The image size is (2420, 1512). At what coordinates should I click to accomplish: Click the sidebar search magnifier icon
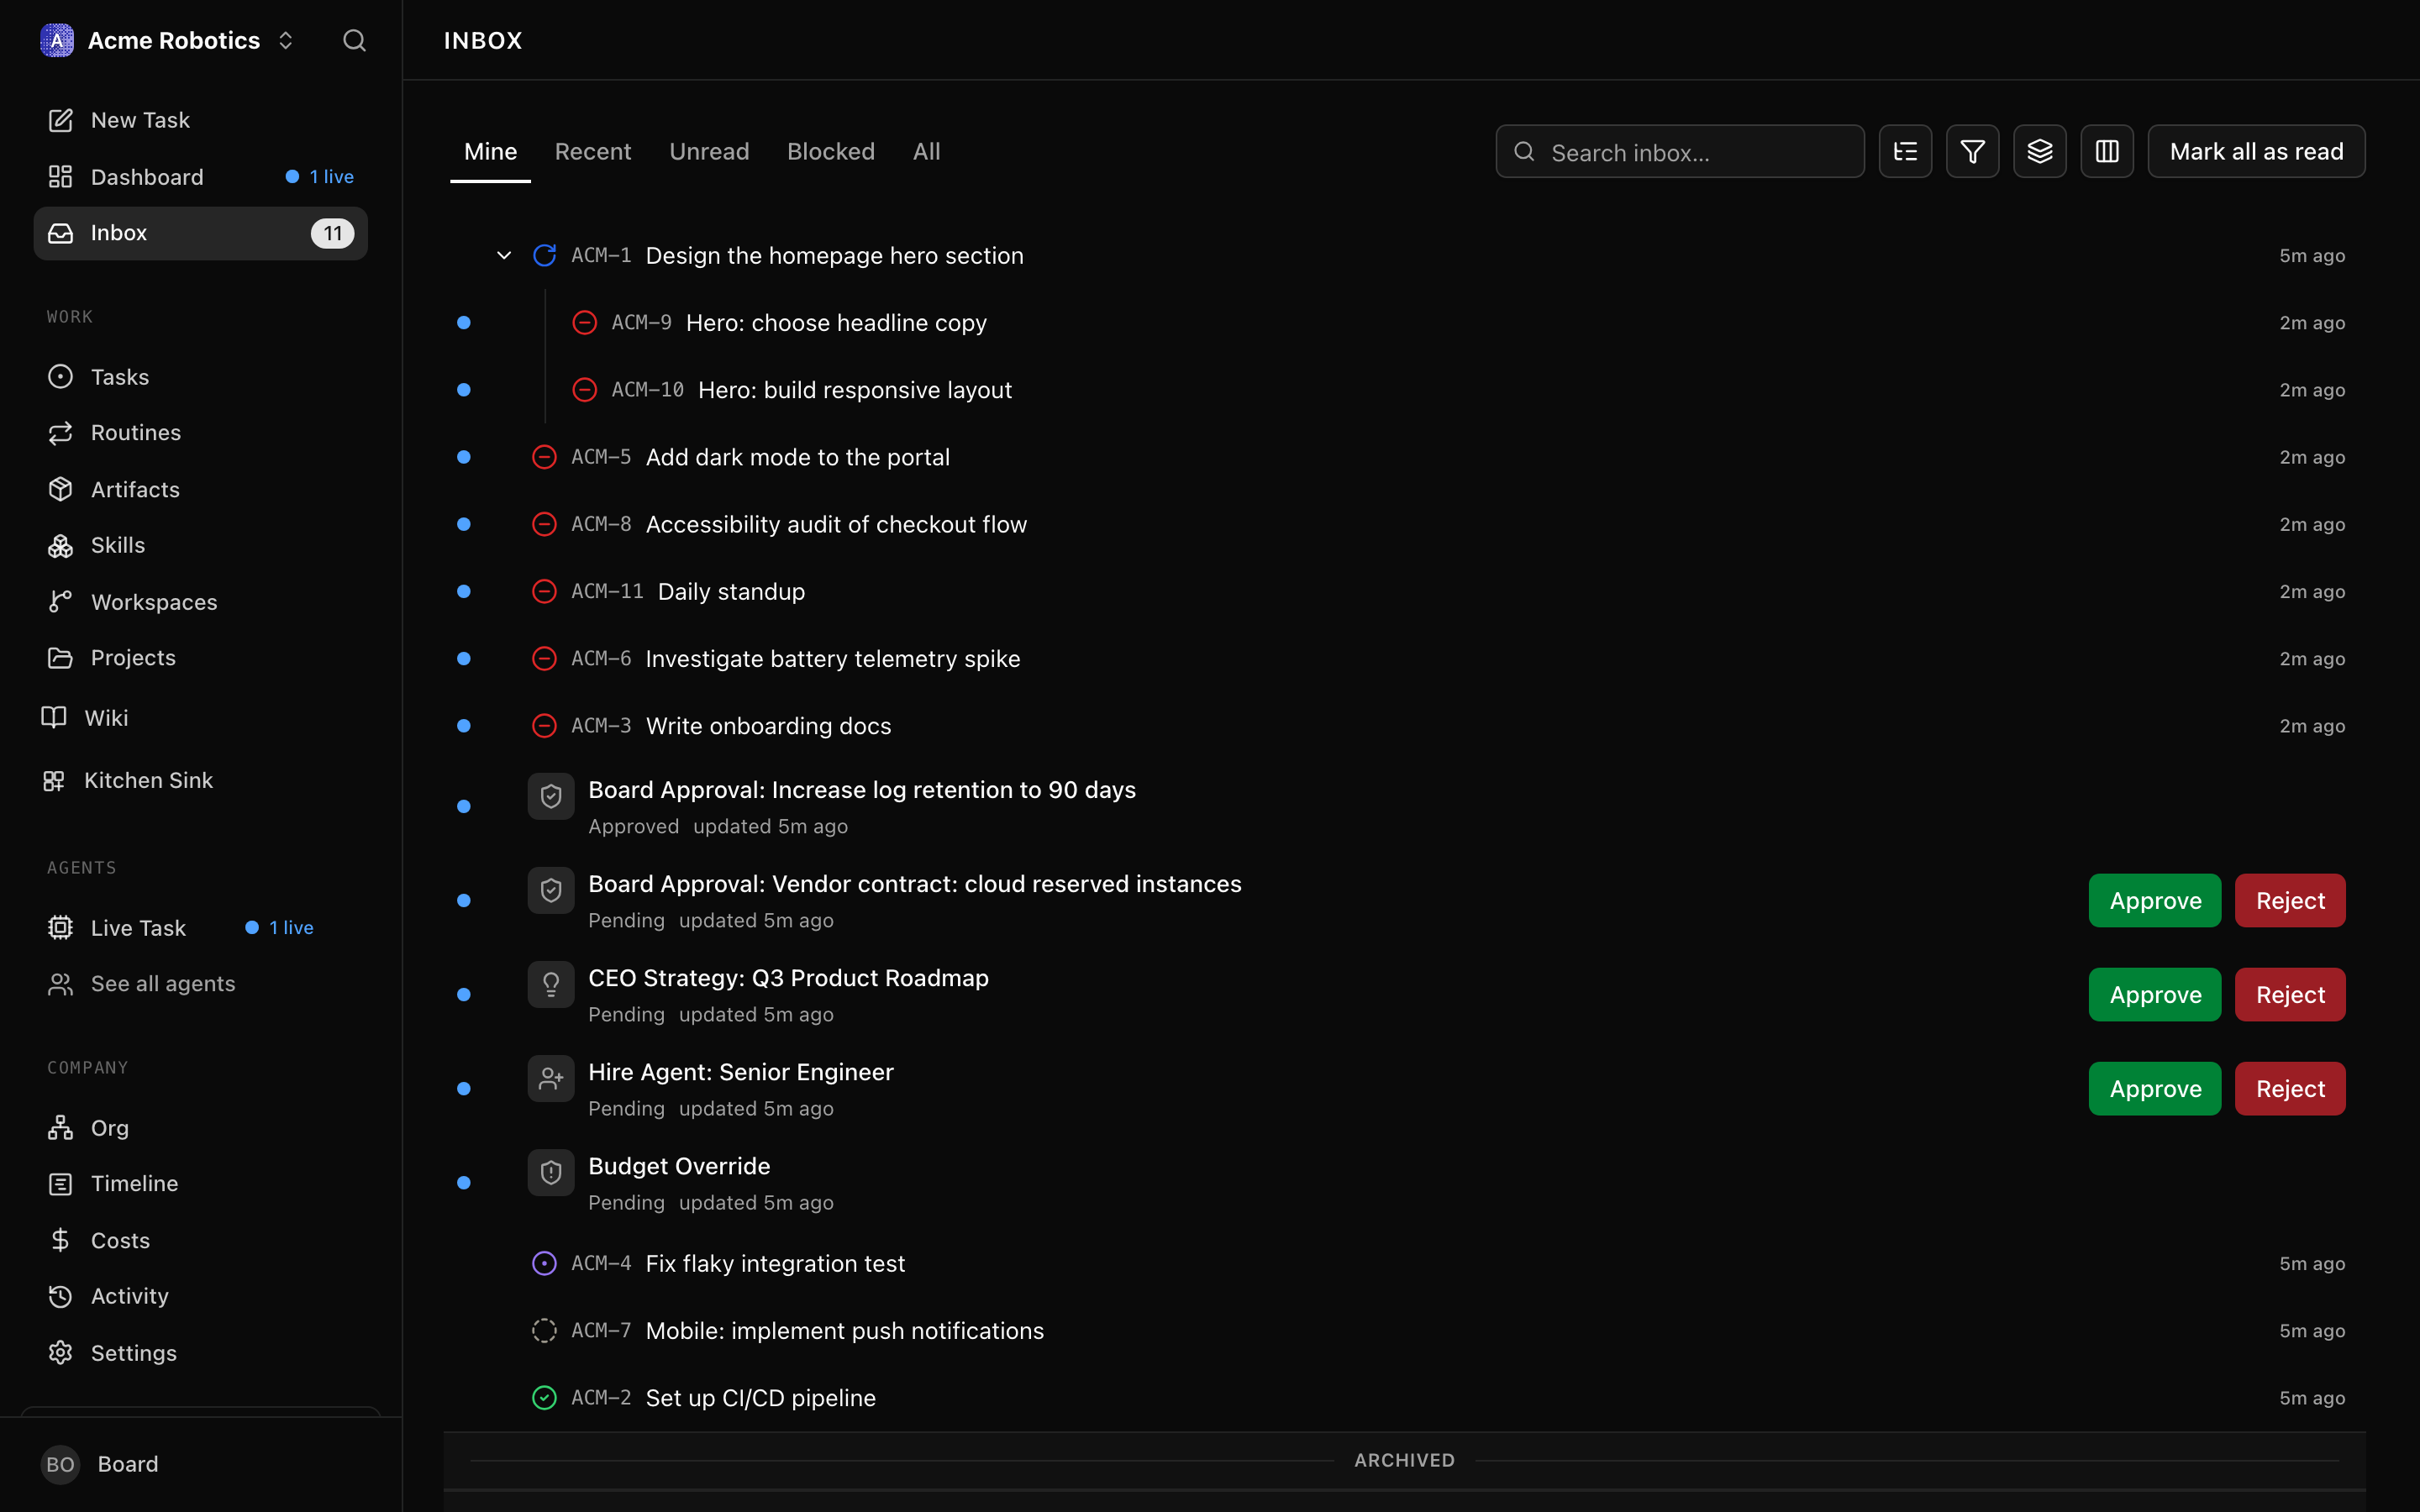point(354,40)
